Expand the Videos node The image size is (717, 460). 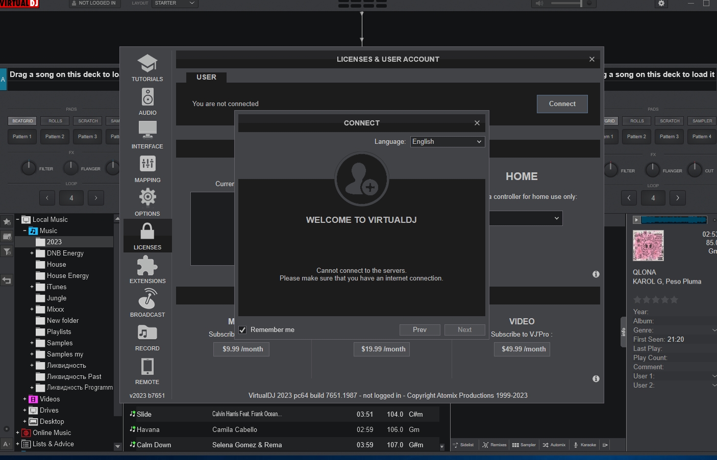pyautogui.click(x=24, y=399)
